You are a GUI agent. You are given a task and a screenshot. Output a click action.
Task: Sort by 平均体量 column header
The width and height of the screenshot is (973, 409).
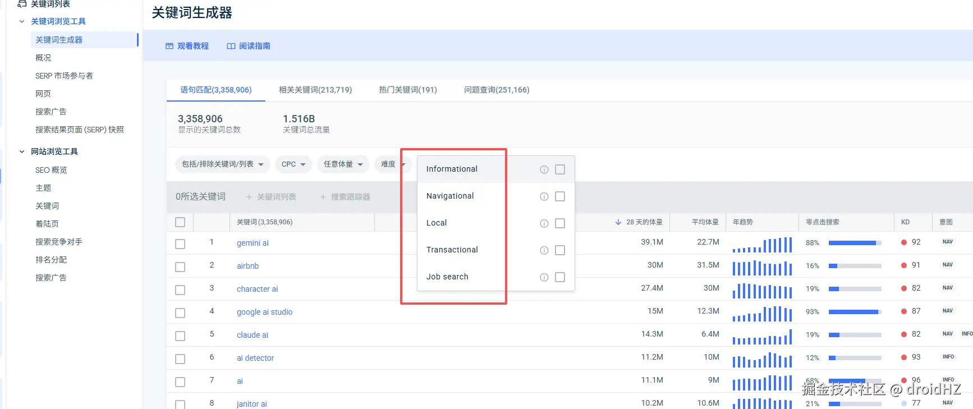pyautogui.click(x=705, y=222)
